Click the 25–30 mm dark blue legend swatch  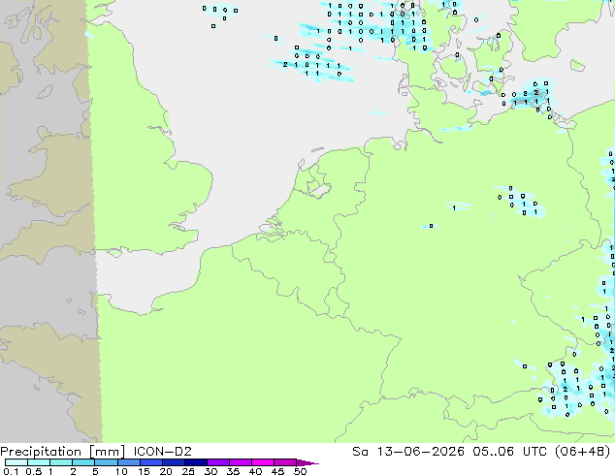point(196,462)
